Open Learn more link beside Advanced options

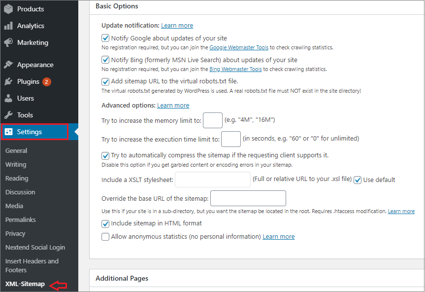tap(173, 105)
